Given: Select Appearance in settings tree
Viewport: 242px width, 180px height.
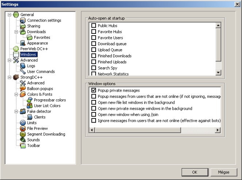Looking at the screenshot, I should [37, 43].
